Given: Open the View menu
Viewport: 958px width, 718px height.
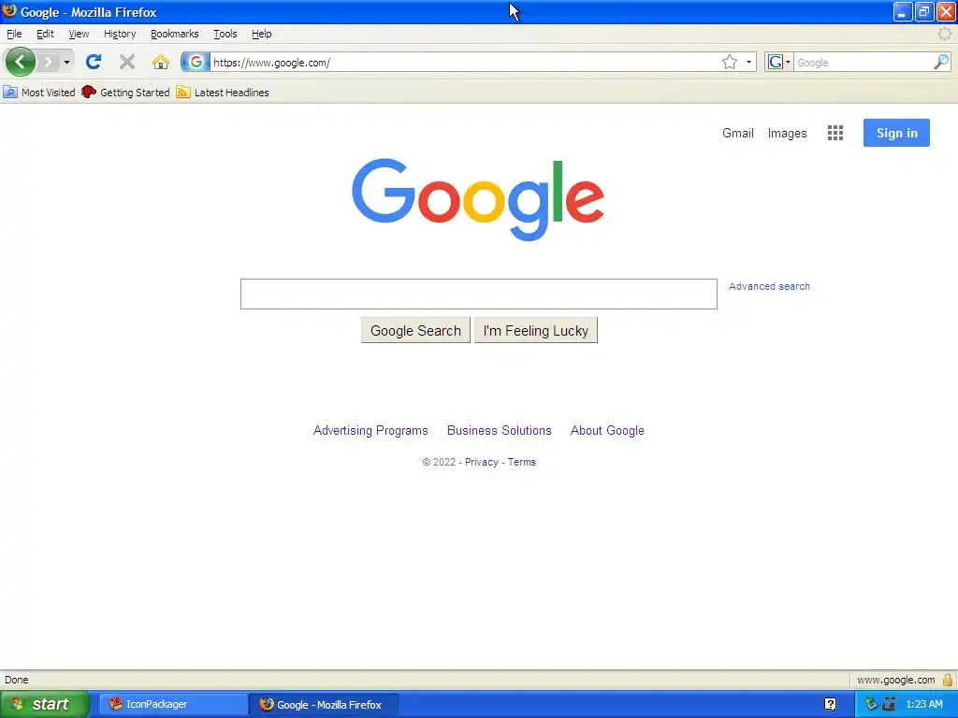Looking at the screenshot, I should coord(79,34).
